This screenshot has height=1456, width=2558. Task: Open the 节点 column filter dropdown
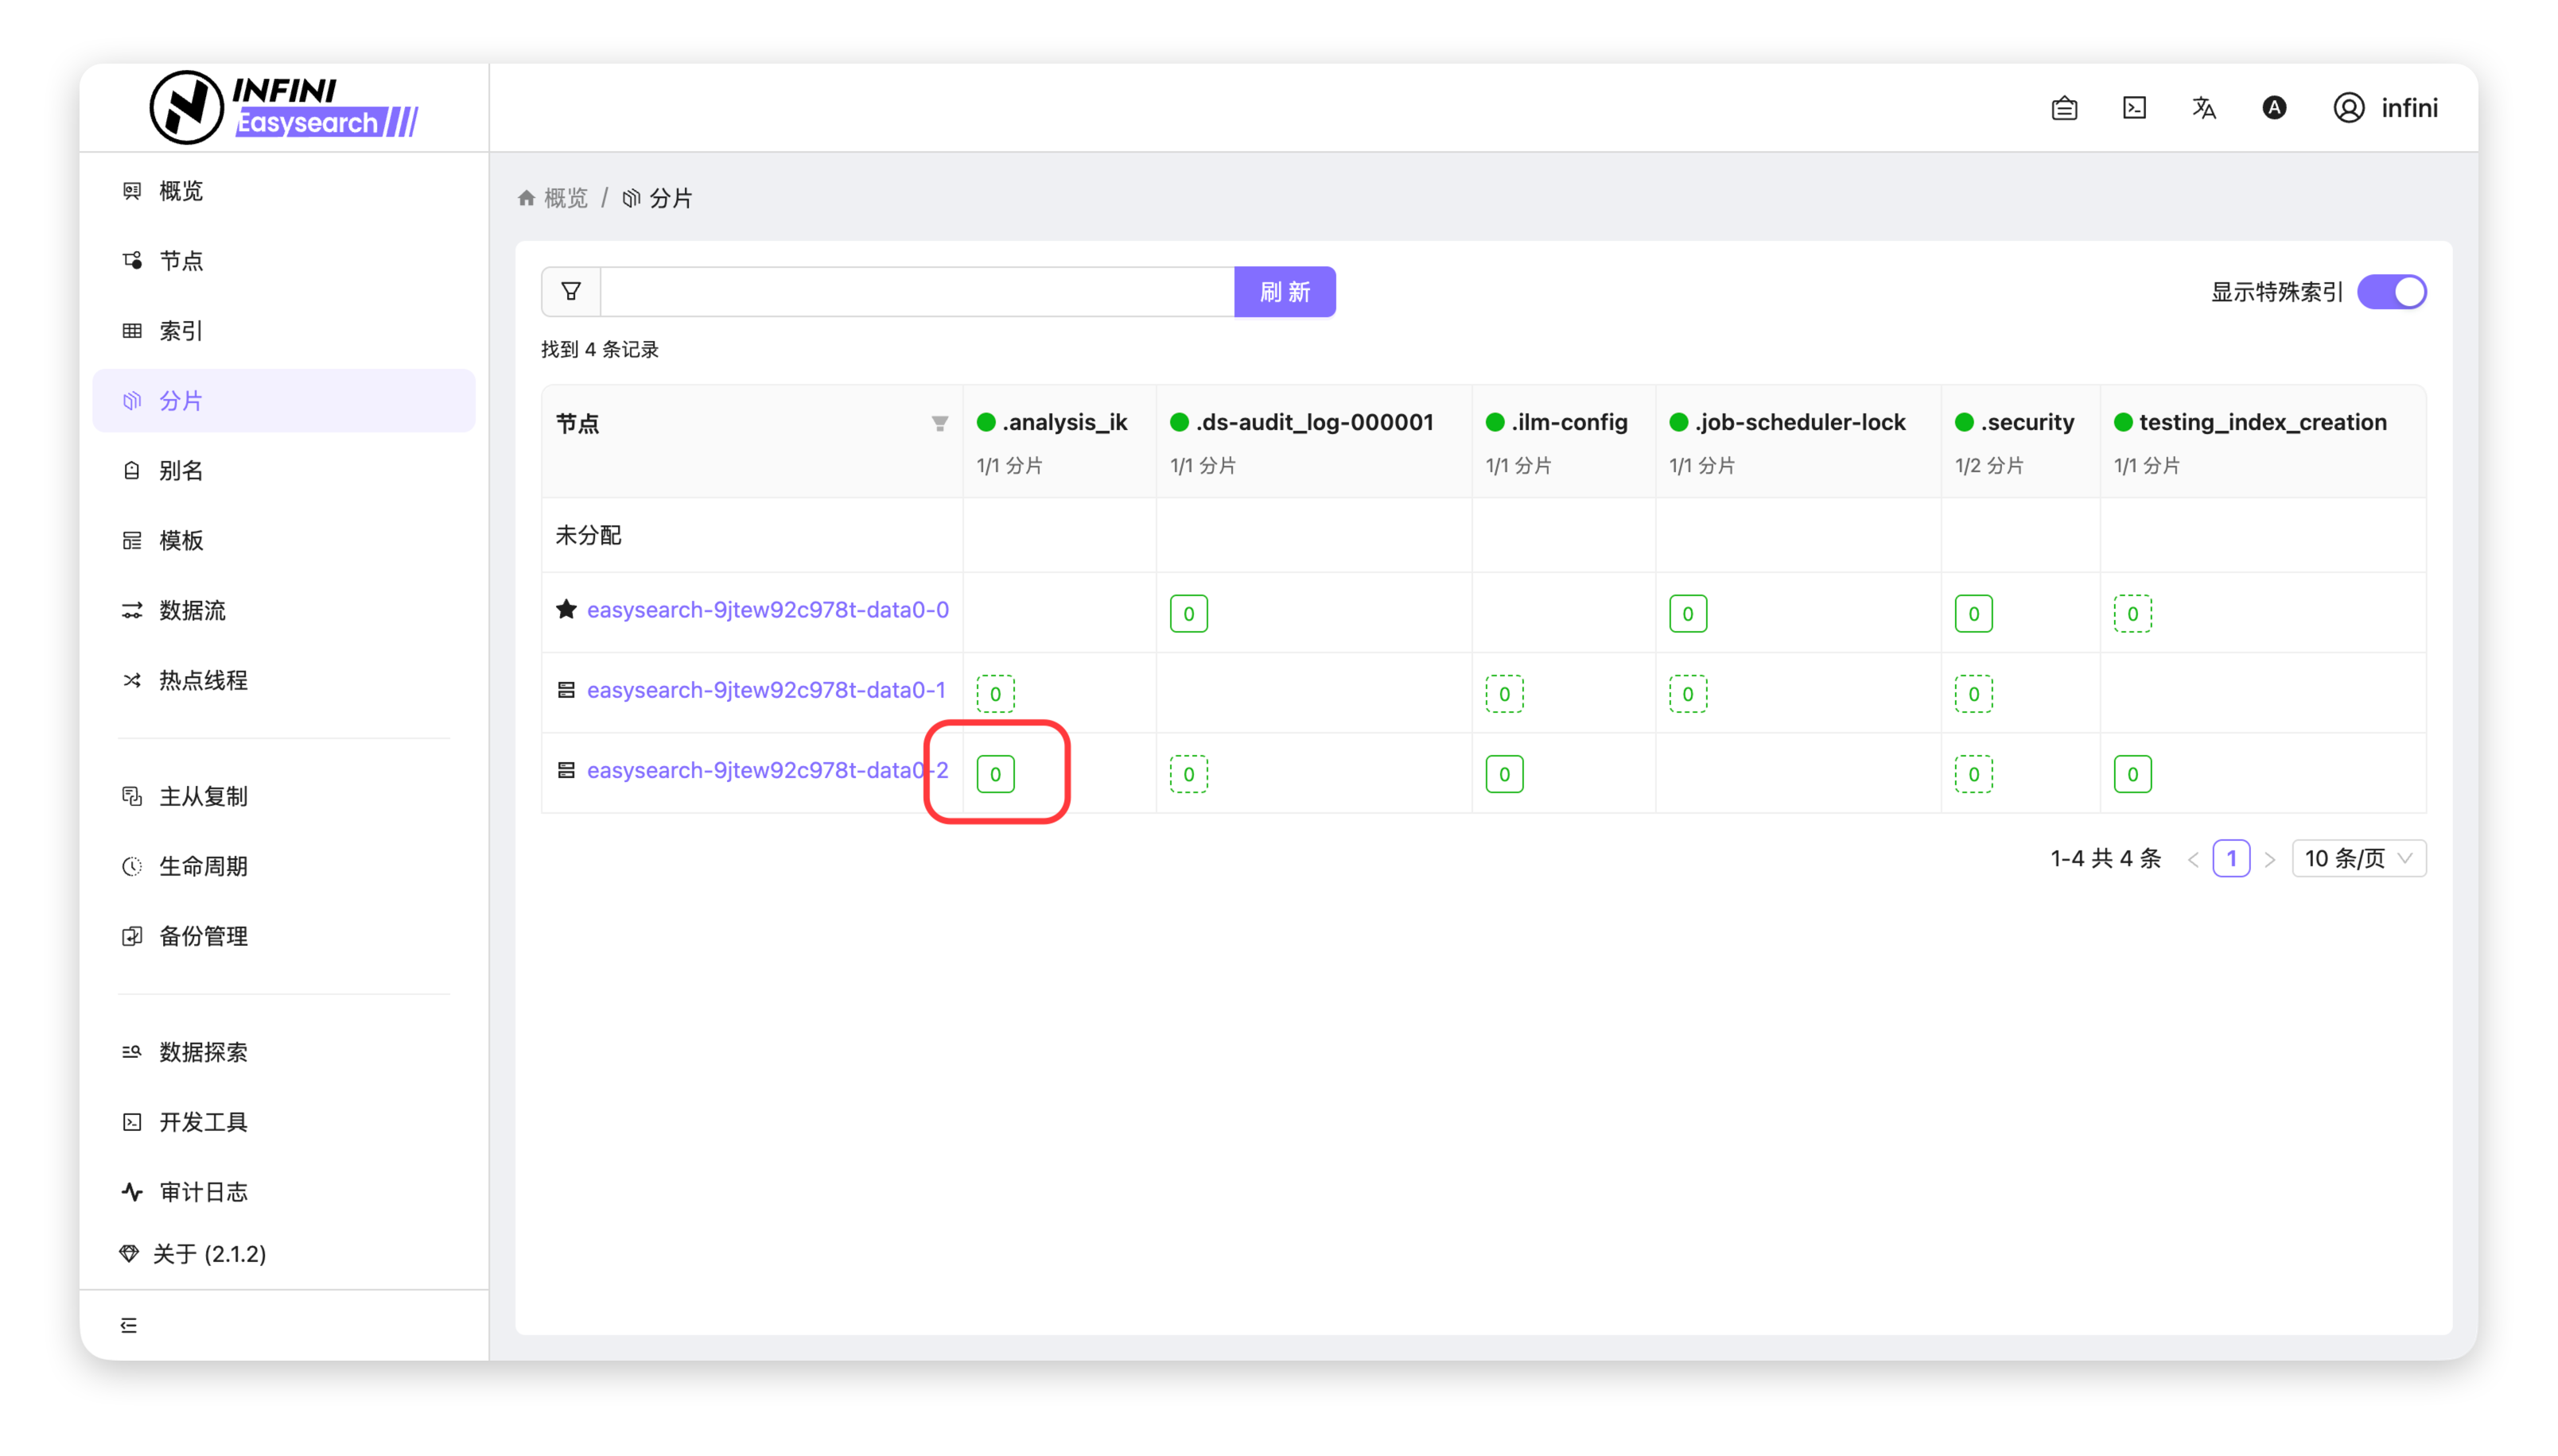[x=939, y=424]
